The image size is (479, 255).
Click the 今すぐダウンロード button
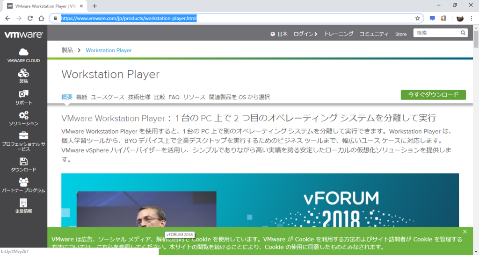(433, 95)
